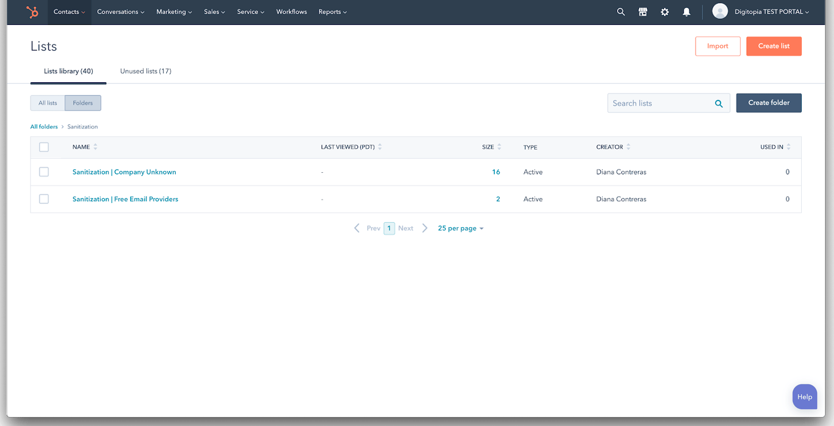Open the Reports menu
Screen dimensions: 834x426
[x=332, y=12]
